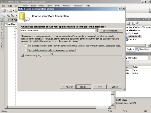Click the Open File folder toolbar icon

point(16,10)
